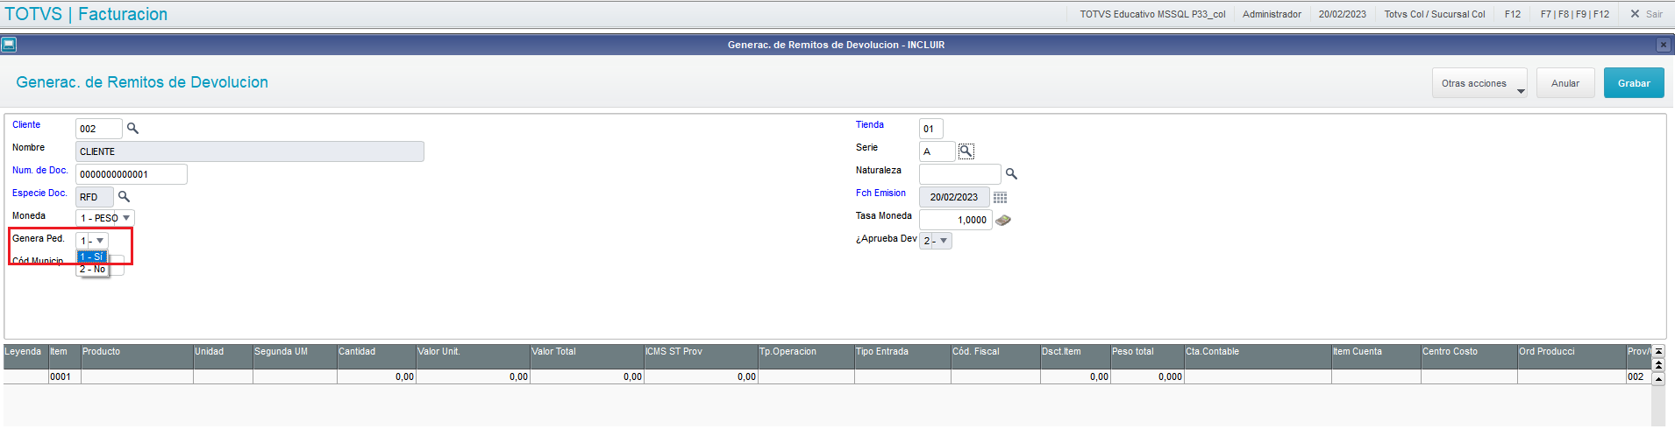Image resolution: width=1675 pixels, height=429 pixels.
Task: Open the Otras acciones dropdown
Action: coord(1479,83)
